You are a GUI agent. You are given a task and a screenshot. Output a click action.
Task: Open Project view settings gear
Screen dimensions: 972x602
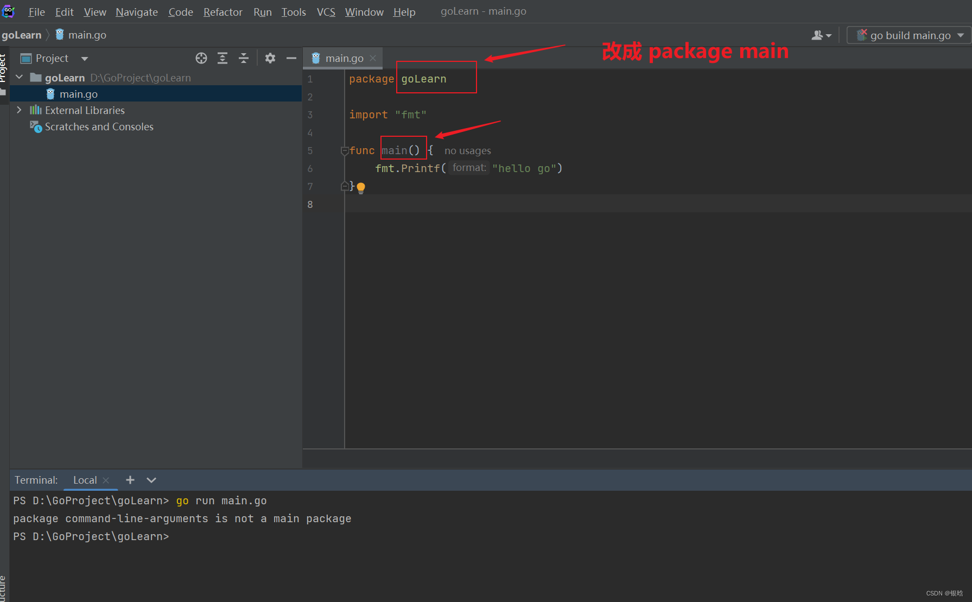pos(270,58)
